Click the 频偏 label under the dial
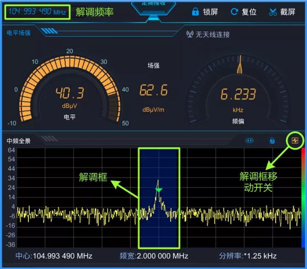Screen dimensions: 307x269 pyautogui.click(x=238, y=121)
